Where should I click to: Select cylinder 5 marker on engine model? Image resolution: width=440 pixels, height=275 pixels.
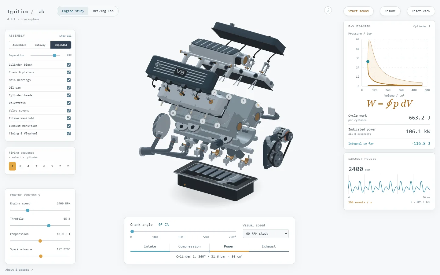[229, 97]
